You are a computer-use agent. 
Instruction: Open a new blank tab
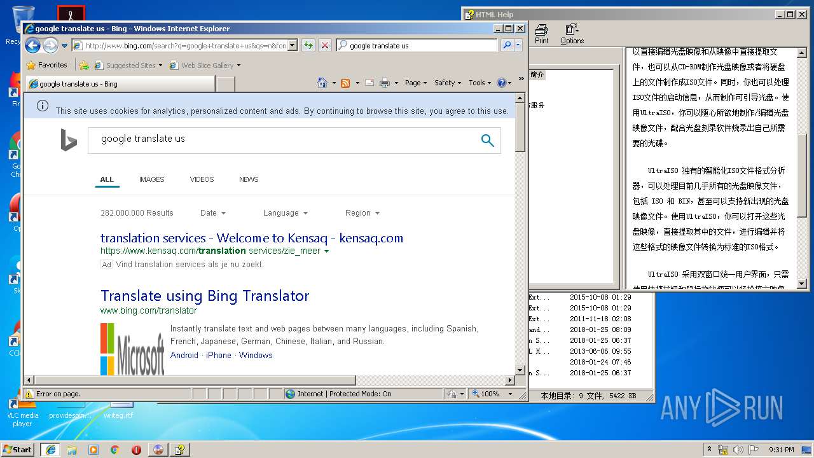[x=226, y=83]
